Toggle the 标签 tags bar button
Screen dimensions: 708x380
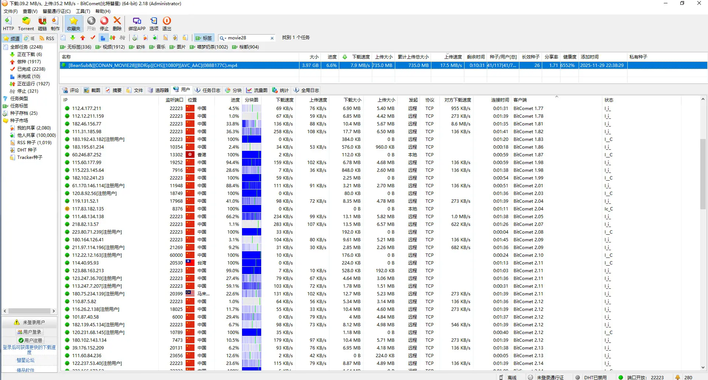click(x=204, y=38)
